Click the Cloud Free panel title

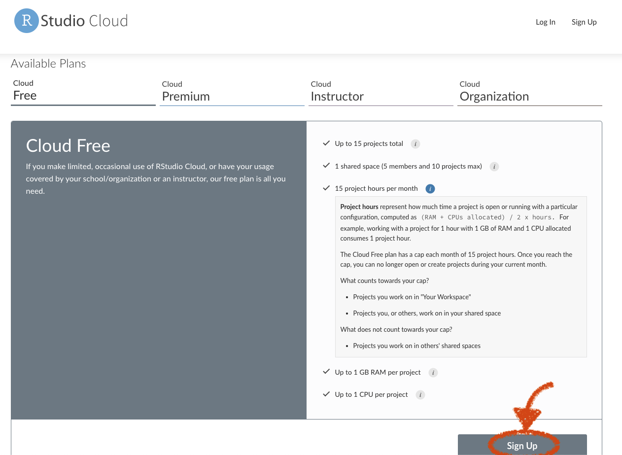click(68, 146)
